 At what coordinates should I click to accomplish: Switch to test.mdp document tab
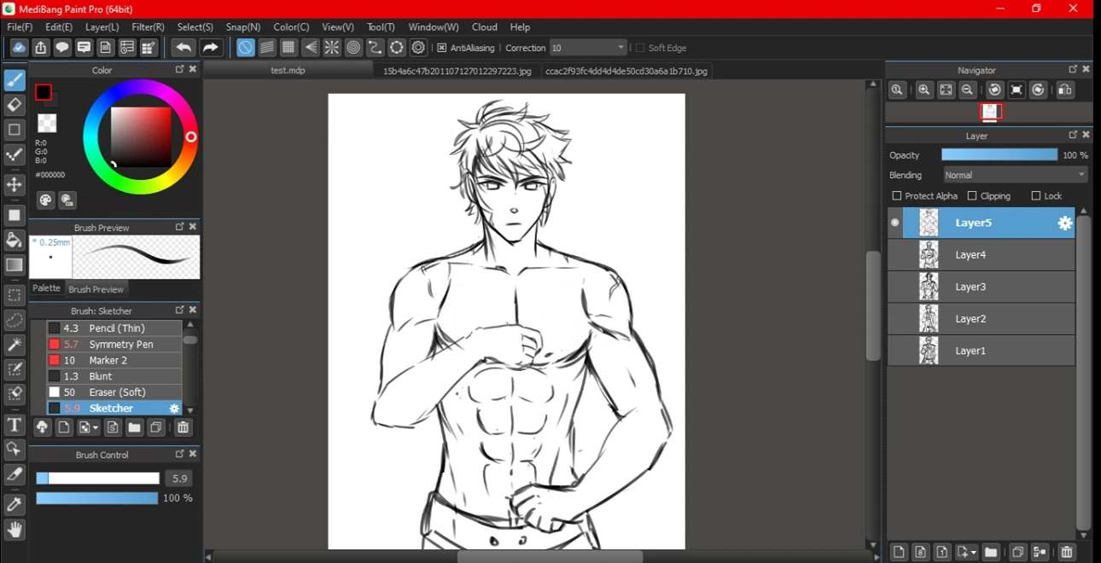point(288,71)
